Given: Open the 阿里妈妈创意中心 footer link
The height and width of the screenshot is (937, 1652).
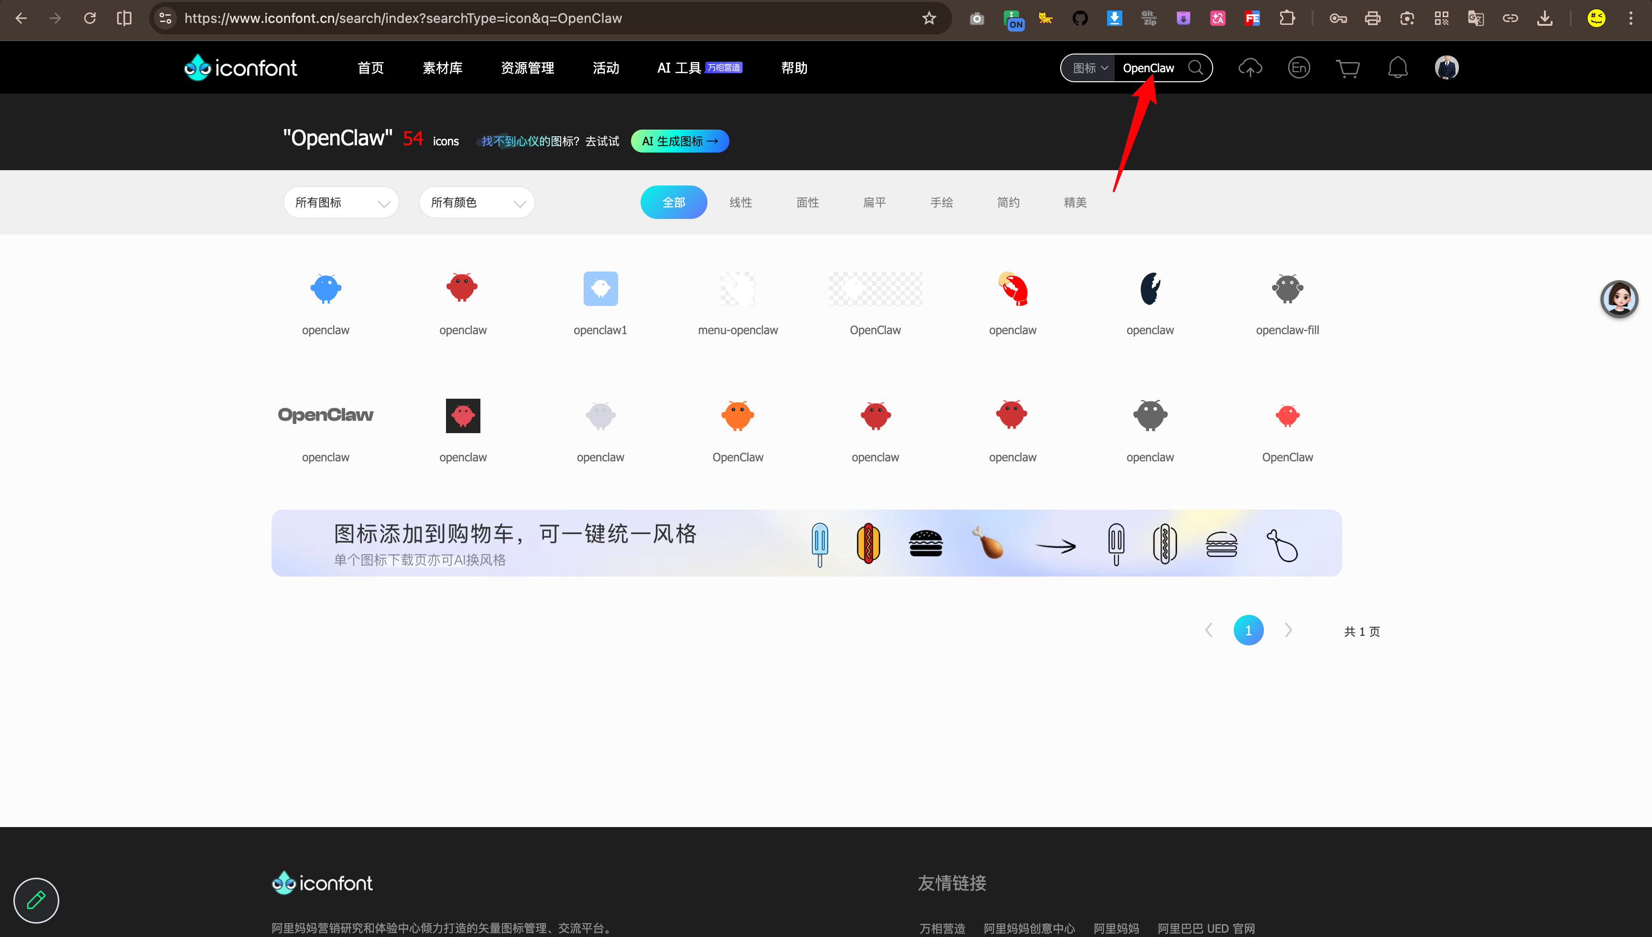Looking at the screenshot, I should [1029, 928].
